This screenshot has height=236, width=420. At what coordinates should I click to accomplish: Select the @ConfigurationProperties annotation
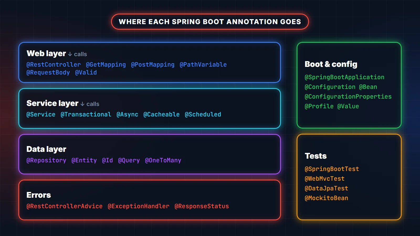(348, 96)
